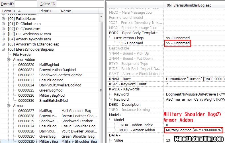The height and width of the screenshot is (143, 225).
Task: Sort by the FormID column header
Action: click(19, 11)
